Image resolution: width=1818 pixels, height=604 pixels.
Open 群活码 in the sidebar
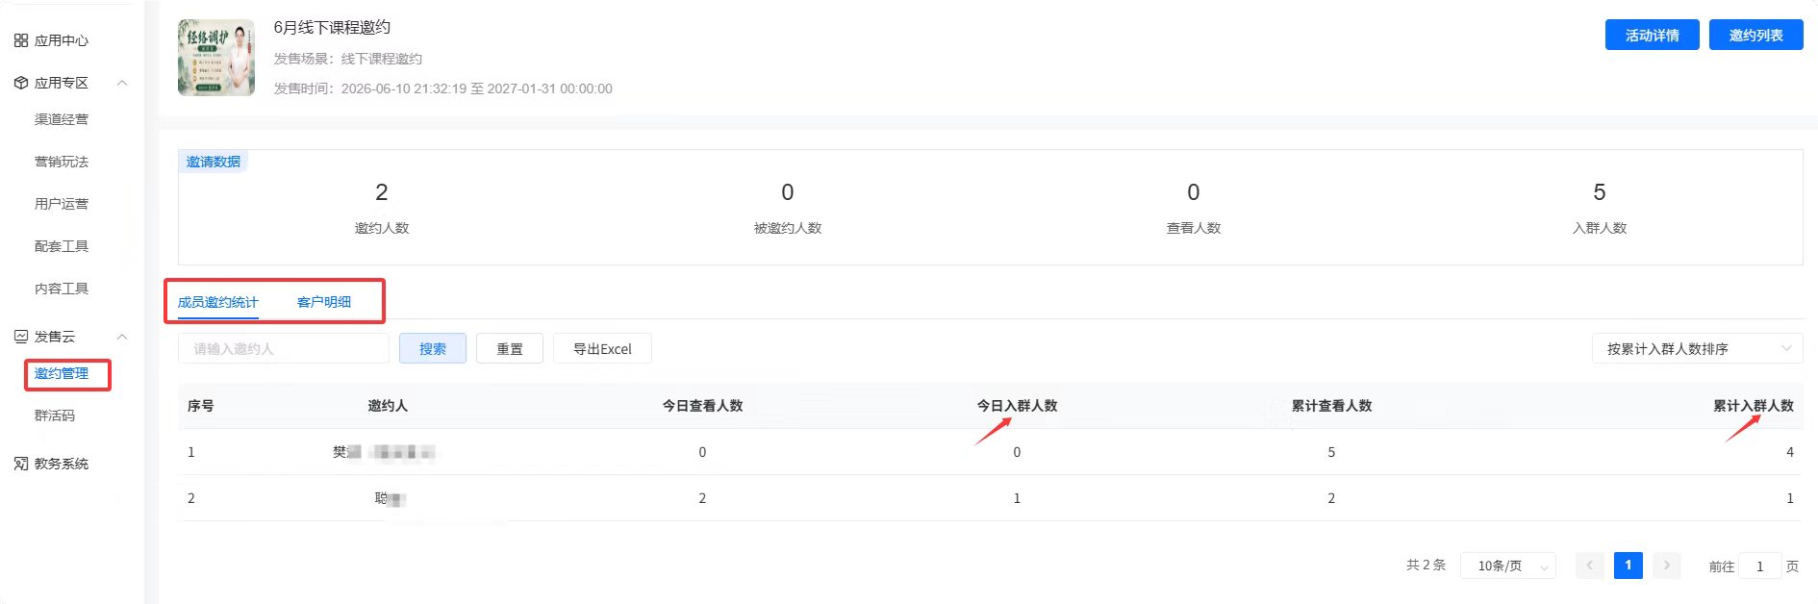point(55,415)
